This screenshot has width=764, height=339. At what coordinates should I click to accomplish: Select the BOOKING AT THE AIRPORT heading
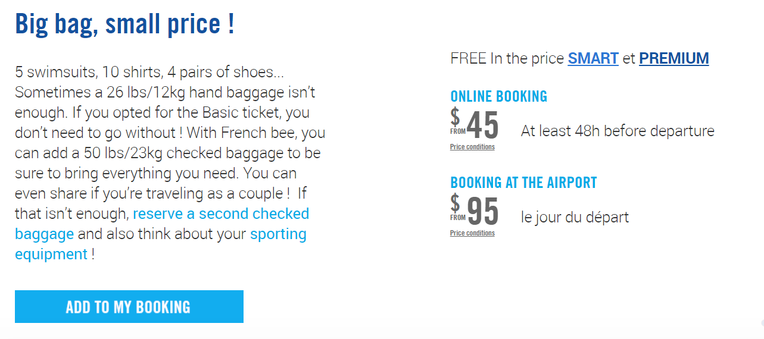point(523,183)
